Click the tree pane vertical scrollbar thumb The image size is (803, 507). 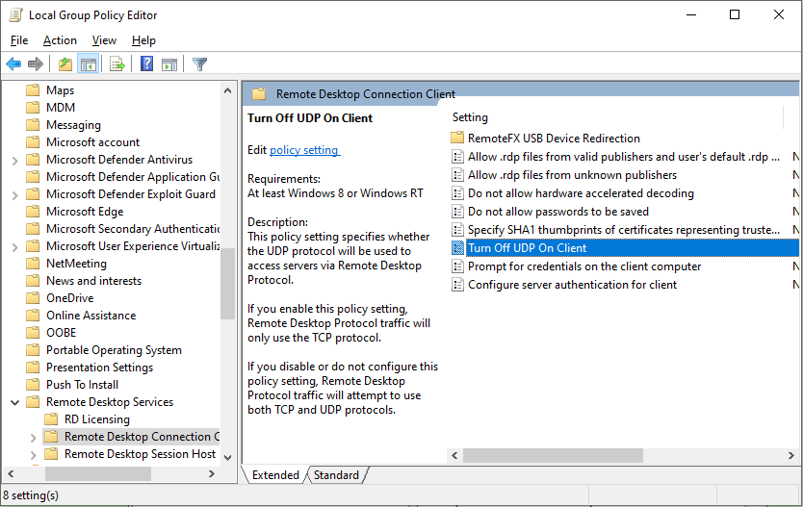228,289
